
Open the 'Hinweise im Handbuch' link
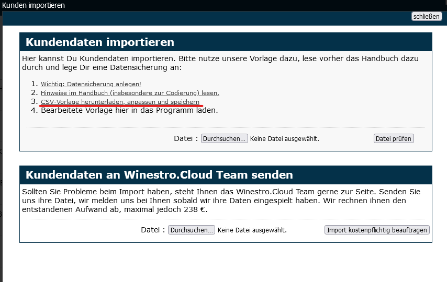click(x=130, y=93)
